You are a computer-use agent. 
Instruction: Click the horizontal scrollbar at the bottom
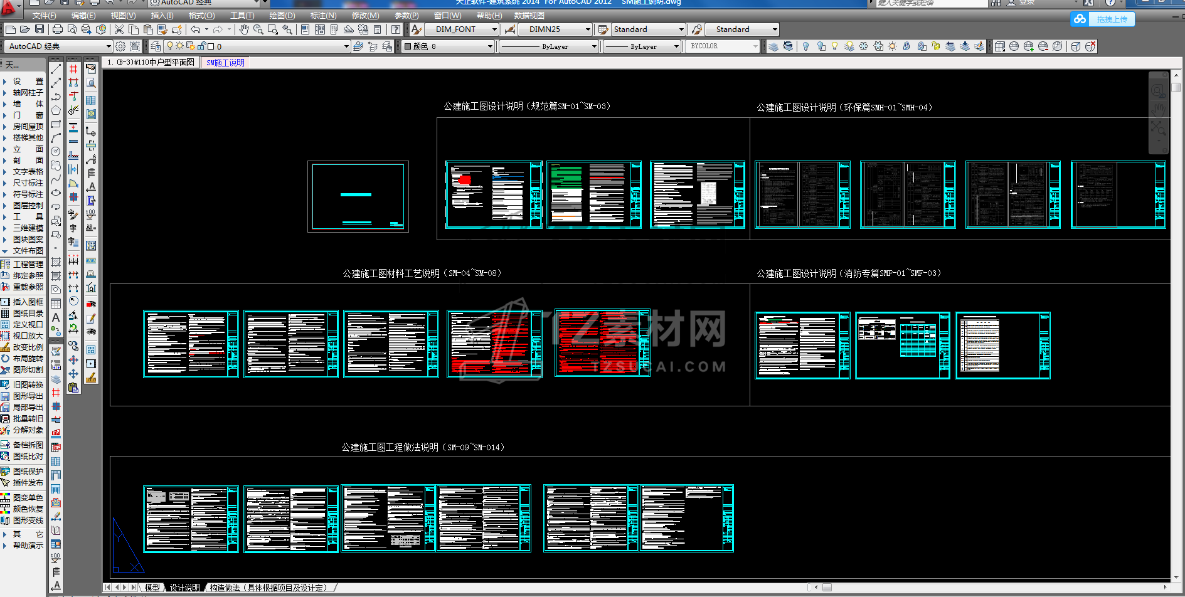pos(989,588)
